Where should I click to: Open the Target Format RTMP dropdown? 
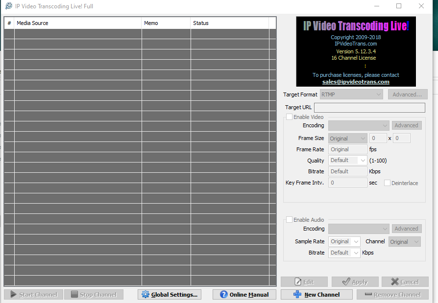point(351,94)
